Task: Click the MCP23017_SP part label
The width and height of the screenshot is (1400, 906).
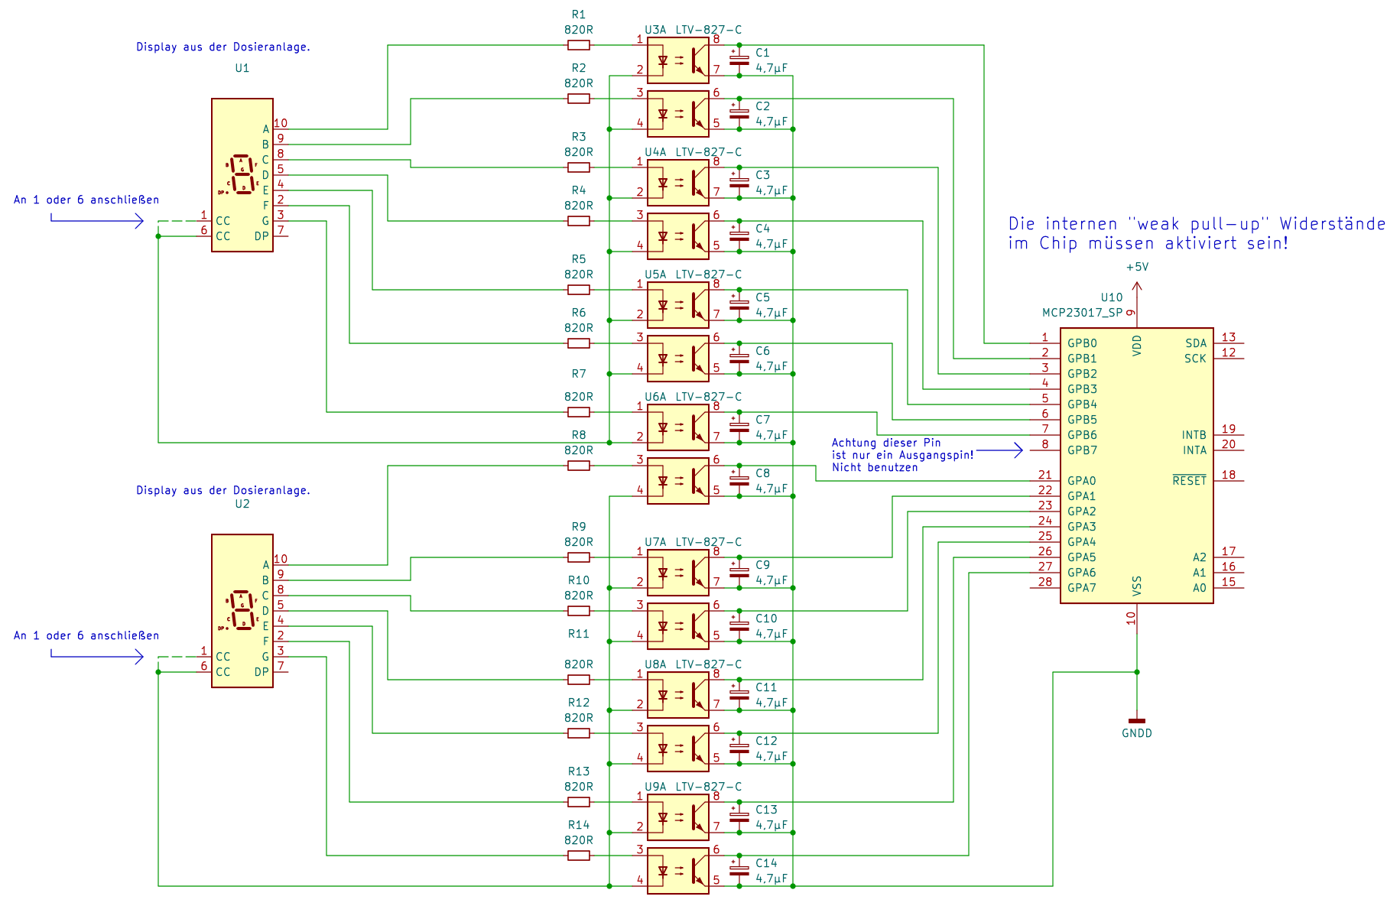Action: 1082,313
